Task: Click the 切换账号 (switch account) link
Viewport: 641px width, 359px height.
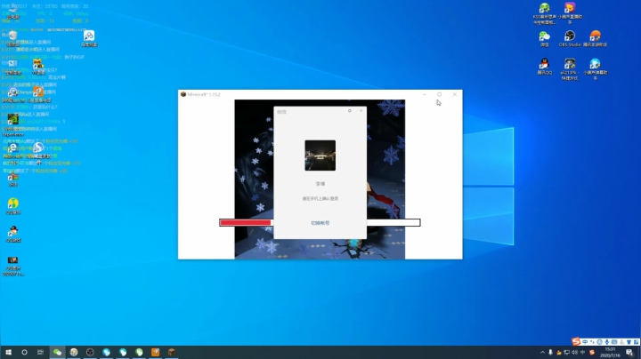Action: click(320, 223)
